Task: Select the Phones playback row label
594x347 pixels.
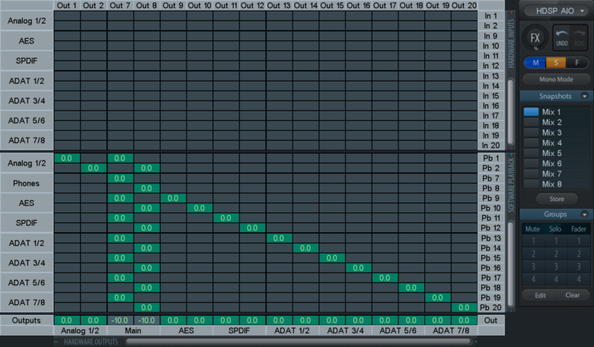Action: coord(26,183)
